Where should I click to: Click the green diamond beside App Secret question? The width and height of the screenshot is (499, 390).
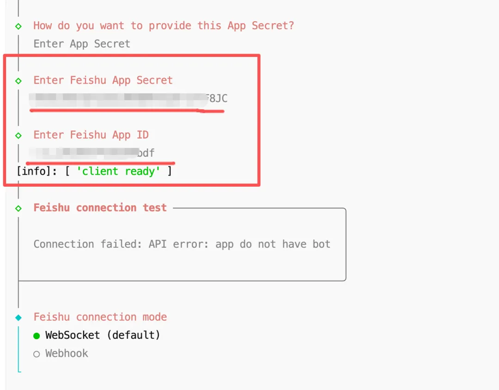18,26
